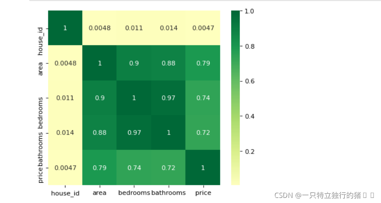Click the x-axis label bedrooms

pos(134,193)
